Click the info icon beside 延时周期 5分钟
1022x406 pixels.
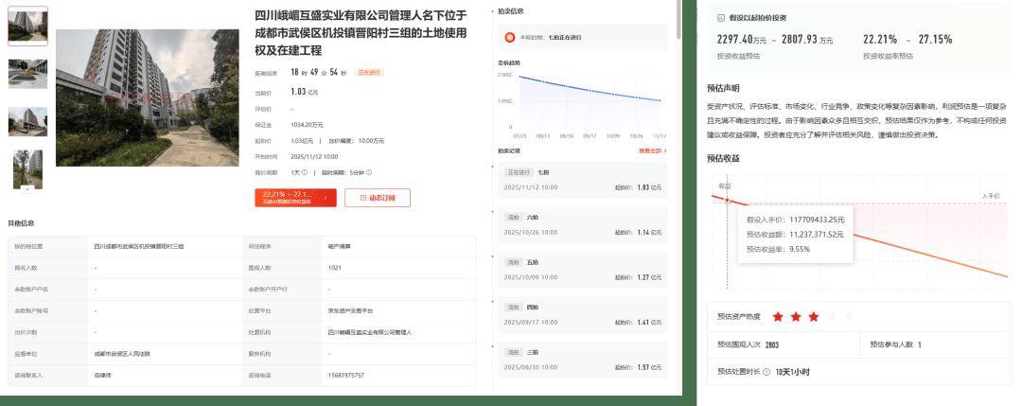(x=368, y=172)
